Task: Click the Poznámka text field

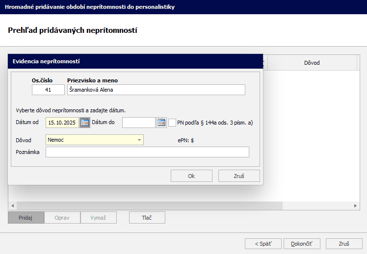Action: [x=147, y=152]
